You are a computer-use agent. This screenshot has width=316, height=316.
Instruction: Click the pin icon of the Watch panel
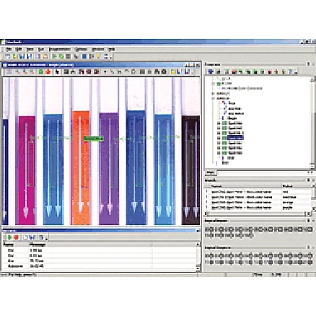[308, 180]
